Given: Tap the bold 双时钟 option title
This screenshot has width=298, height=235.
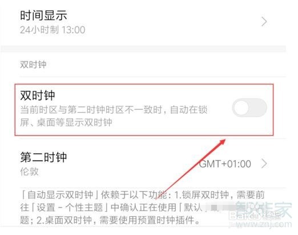Looking at the screenshot, I should pos(38,95).
